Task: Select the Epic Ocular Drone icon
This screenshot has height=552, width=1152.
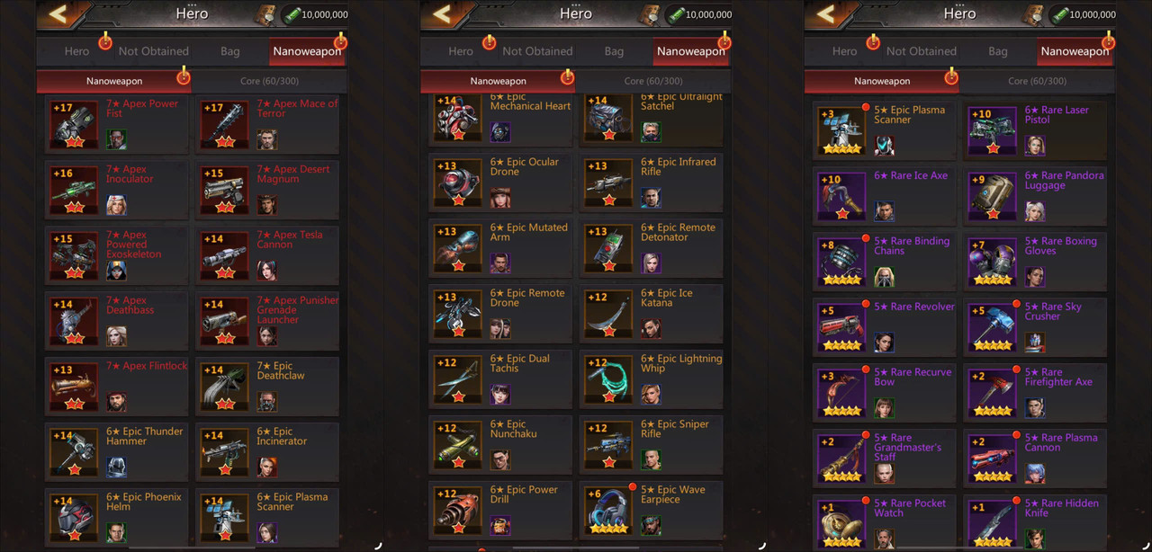Action: click(458, 183)
